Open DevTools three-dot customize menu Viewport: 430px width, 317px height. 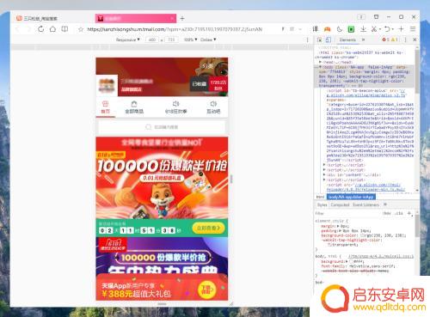click(x=405, y=40)
